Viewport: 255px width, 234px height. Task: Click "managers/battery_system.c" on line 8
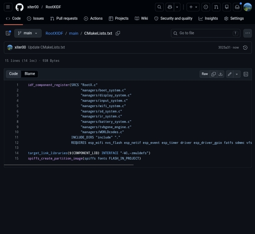pyautogui.click(x=106, y=122)
